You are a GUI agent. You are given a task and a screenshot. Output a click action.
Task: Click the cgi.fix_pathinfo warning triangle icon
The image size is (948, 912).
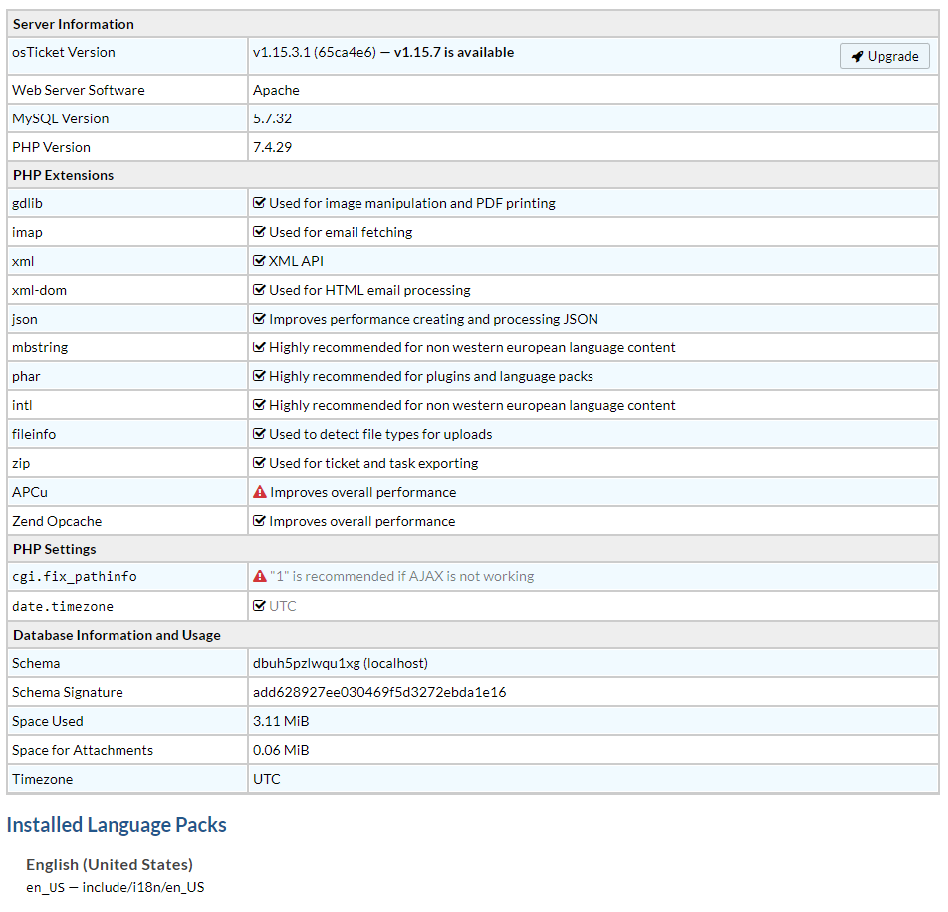[260, 576]
